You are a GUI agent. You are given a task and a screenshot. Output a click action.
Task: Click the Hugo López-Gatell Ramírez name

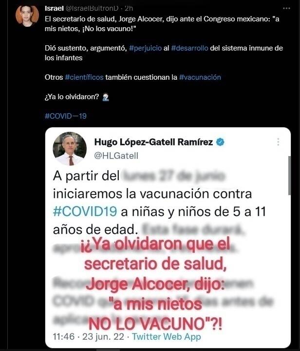153,142
